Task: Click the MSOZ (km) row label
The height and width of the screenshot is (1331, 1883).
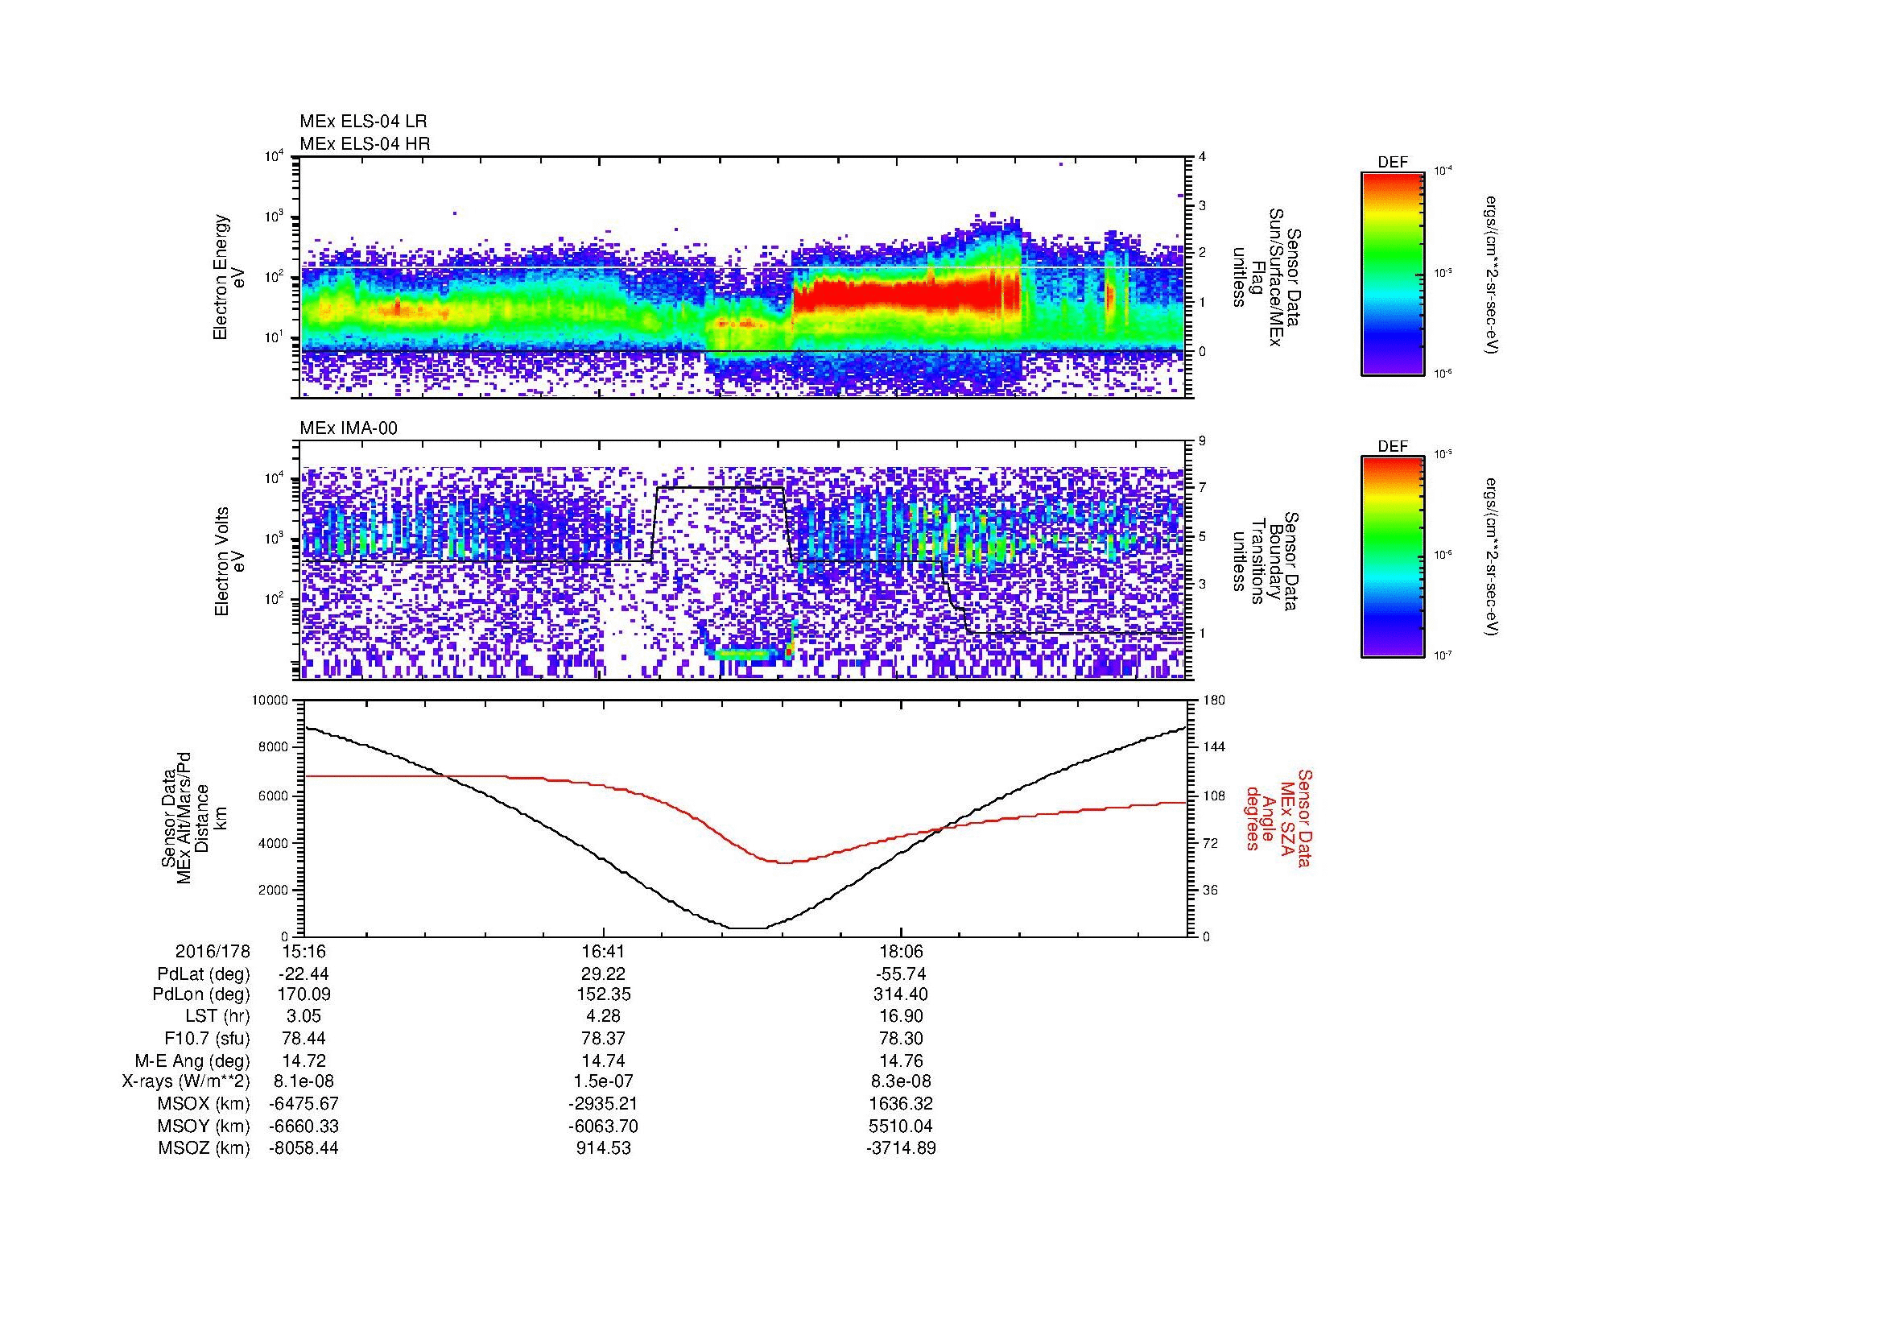Action: click(x=204, y=1149)
